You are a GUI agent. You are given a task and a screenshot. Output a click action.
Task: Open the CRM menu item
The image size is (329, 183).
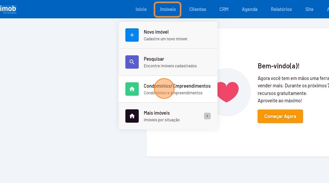[224, 9]
